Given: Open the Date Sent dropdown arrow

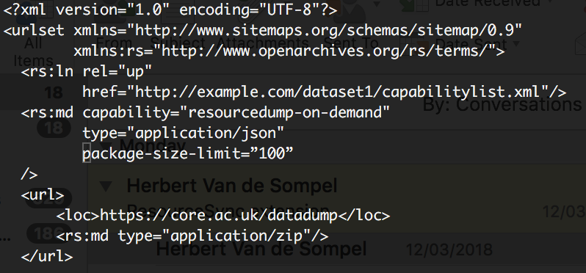Looking at the screenshot, I should pos(516,44).
